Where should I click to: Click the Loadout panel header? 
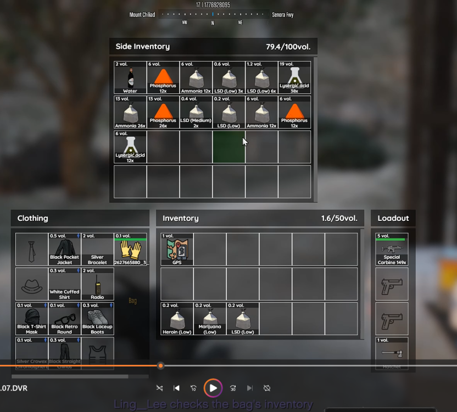(393, 218)
